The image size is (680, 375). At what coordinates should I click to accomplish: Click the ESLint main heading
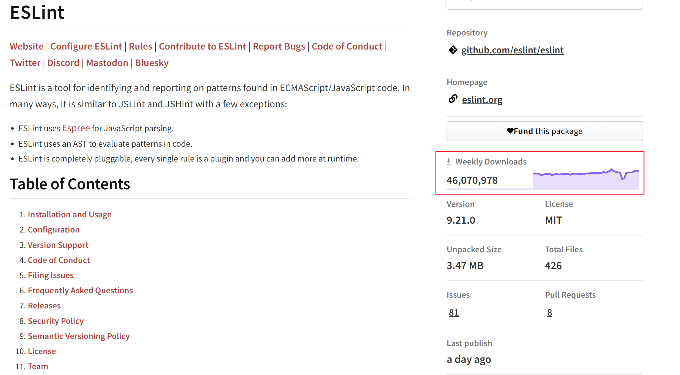pos(37,12)
